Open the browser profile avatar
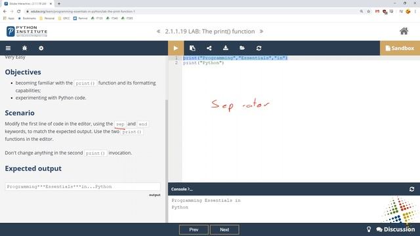Viewport: 420px width, 236px height. click(x=408, y=12)
